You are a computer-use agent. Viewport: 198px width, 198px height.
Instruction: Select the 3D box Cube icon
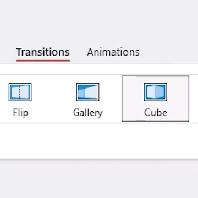coord(155,92)
